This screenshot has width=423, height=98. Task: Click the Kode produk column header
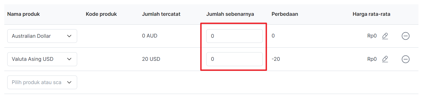pyautogui.click(x=101, y=14)
